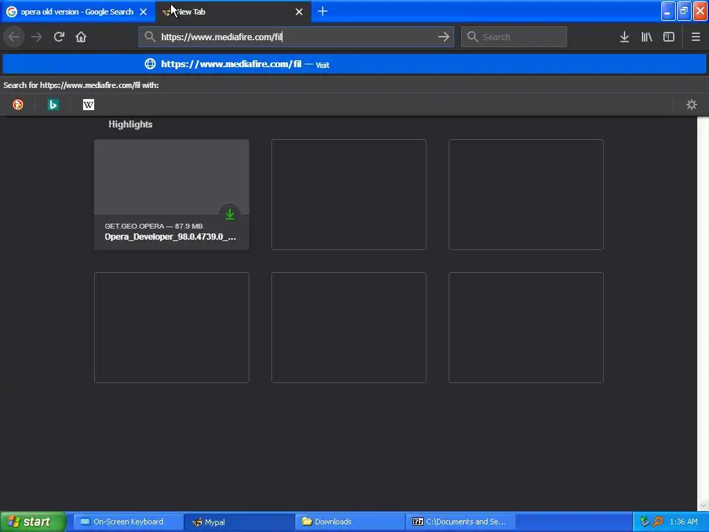Open the Downloads toolbar button
This screenshot has height=532, width=709.
[x=624, y=37]
